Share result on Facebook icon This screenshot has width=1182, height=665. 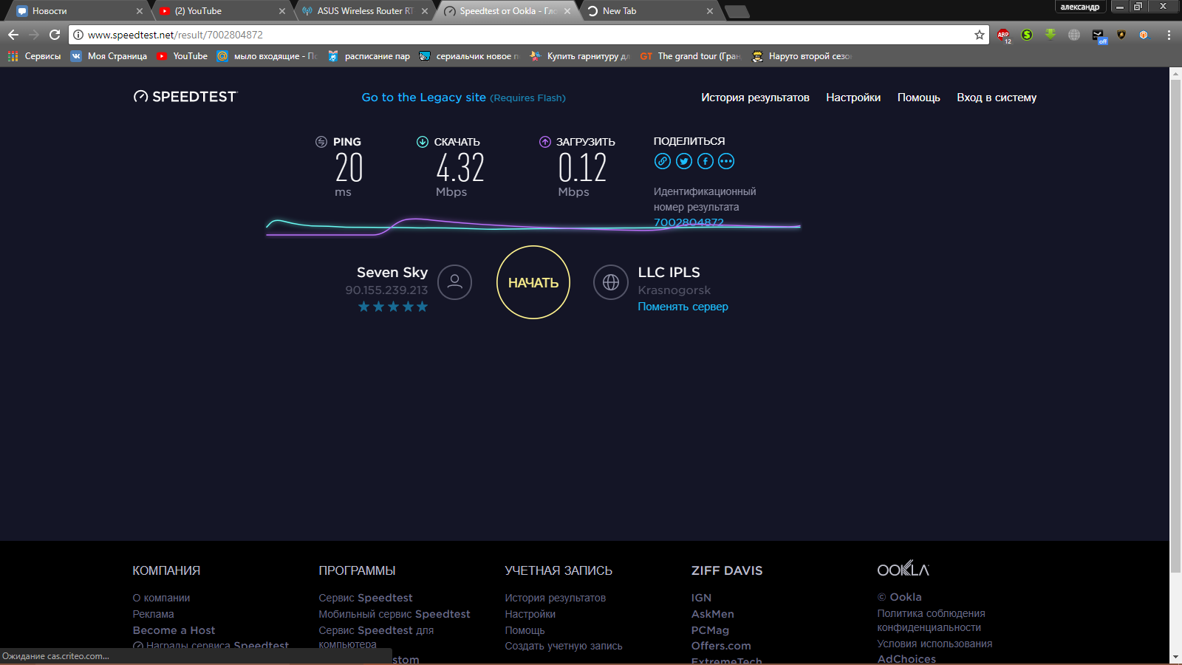(x=706, y=161)
